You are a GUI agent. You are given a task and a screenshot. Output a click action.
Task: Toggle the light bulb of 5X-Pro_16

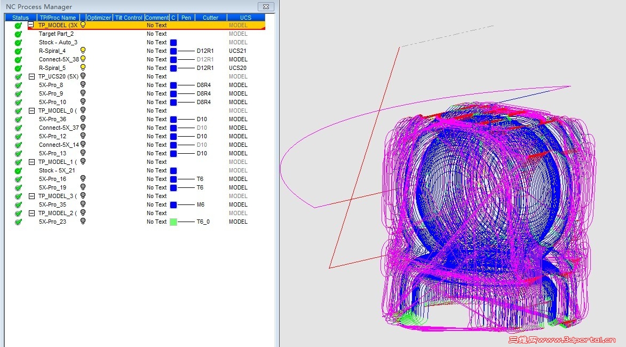pyautogui.click(x=83, y=178)
